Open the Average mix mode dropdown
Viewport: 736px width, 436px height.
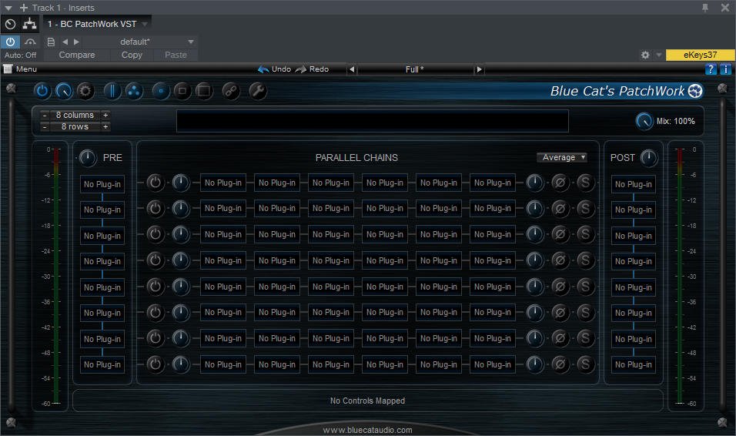point(562,157)
